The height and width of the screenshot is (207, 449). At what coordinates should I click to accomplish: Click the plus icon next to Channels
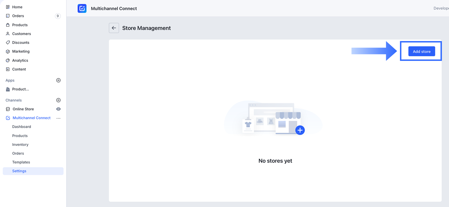pos(58,100)
